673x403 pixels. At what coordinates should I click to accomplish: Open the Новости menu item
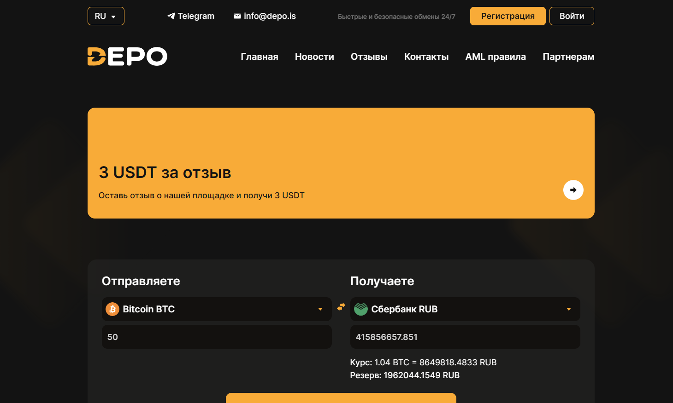pyautogui.click(x=314, y=57)
